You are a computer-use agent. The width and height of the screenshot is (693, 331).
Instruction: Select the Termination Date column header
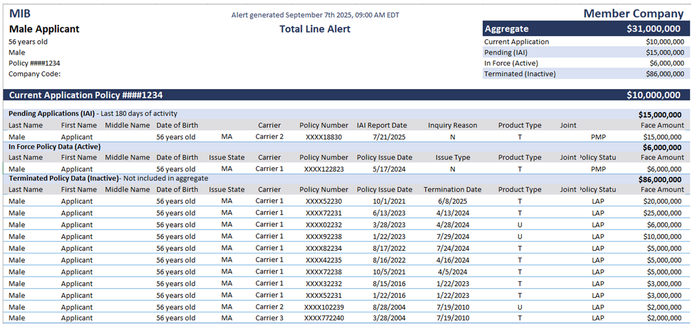point(452,189)
